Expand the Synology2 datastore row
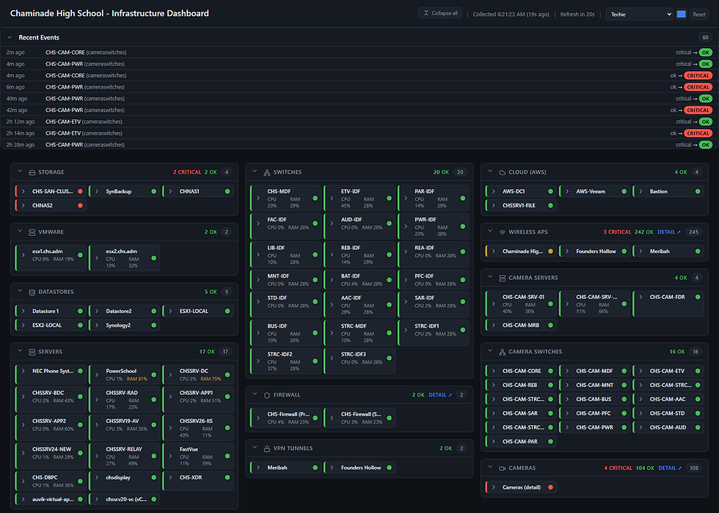The image size is (719, 513). [x=97, y=325]
